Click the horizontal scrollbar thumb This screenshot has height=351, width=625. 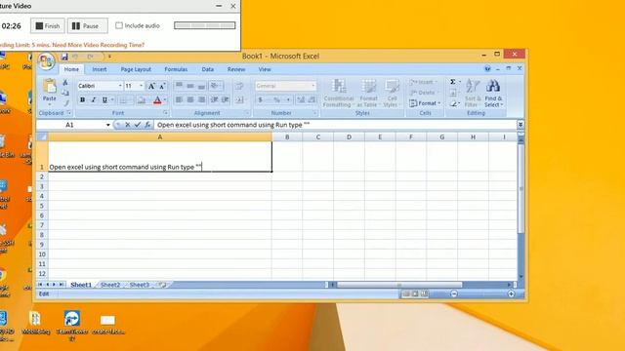pos(399,285)
